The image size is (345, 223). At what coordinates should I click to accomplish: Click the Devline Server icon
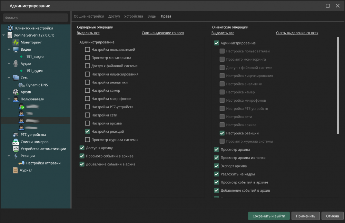(x=10, y=35)
